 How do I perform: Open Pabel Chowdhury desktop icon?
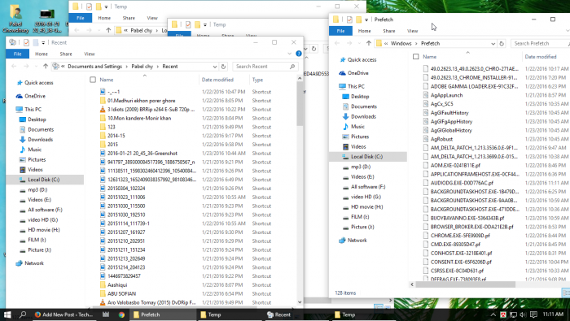pos(15,19)
